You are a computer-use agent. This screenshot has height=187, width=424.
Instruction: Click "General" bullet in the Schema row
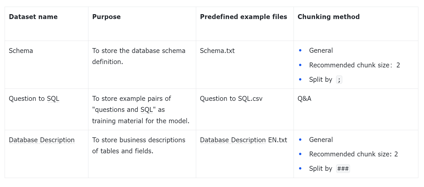(x=321, y=50)
